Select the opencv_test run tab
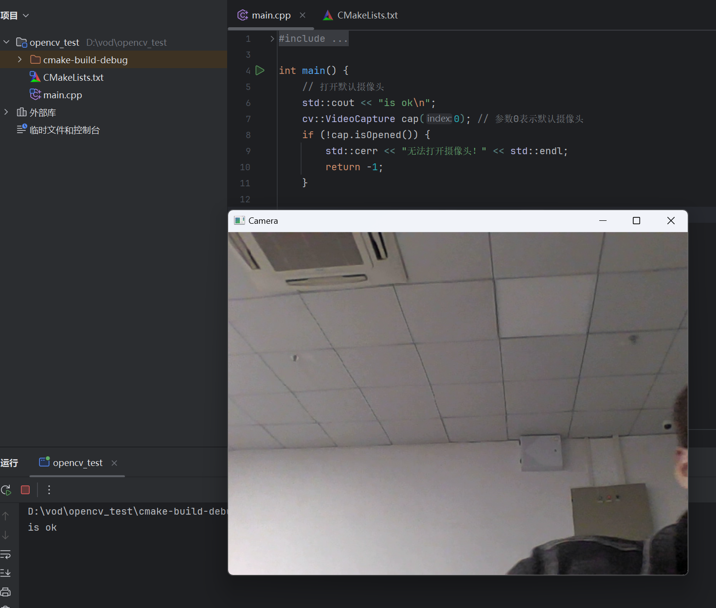This screenshot has width=716, height=608. (x=77, y=463)
